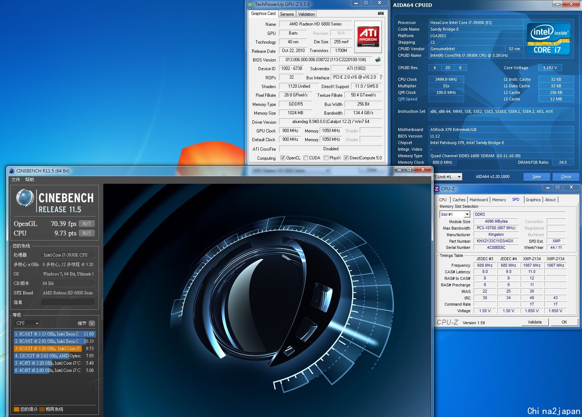This screenshot has width=582, height=417.
Task: Minimize the Cinebench window
Action: [x=399, y=170]
